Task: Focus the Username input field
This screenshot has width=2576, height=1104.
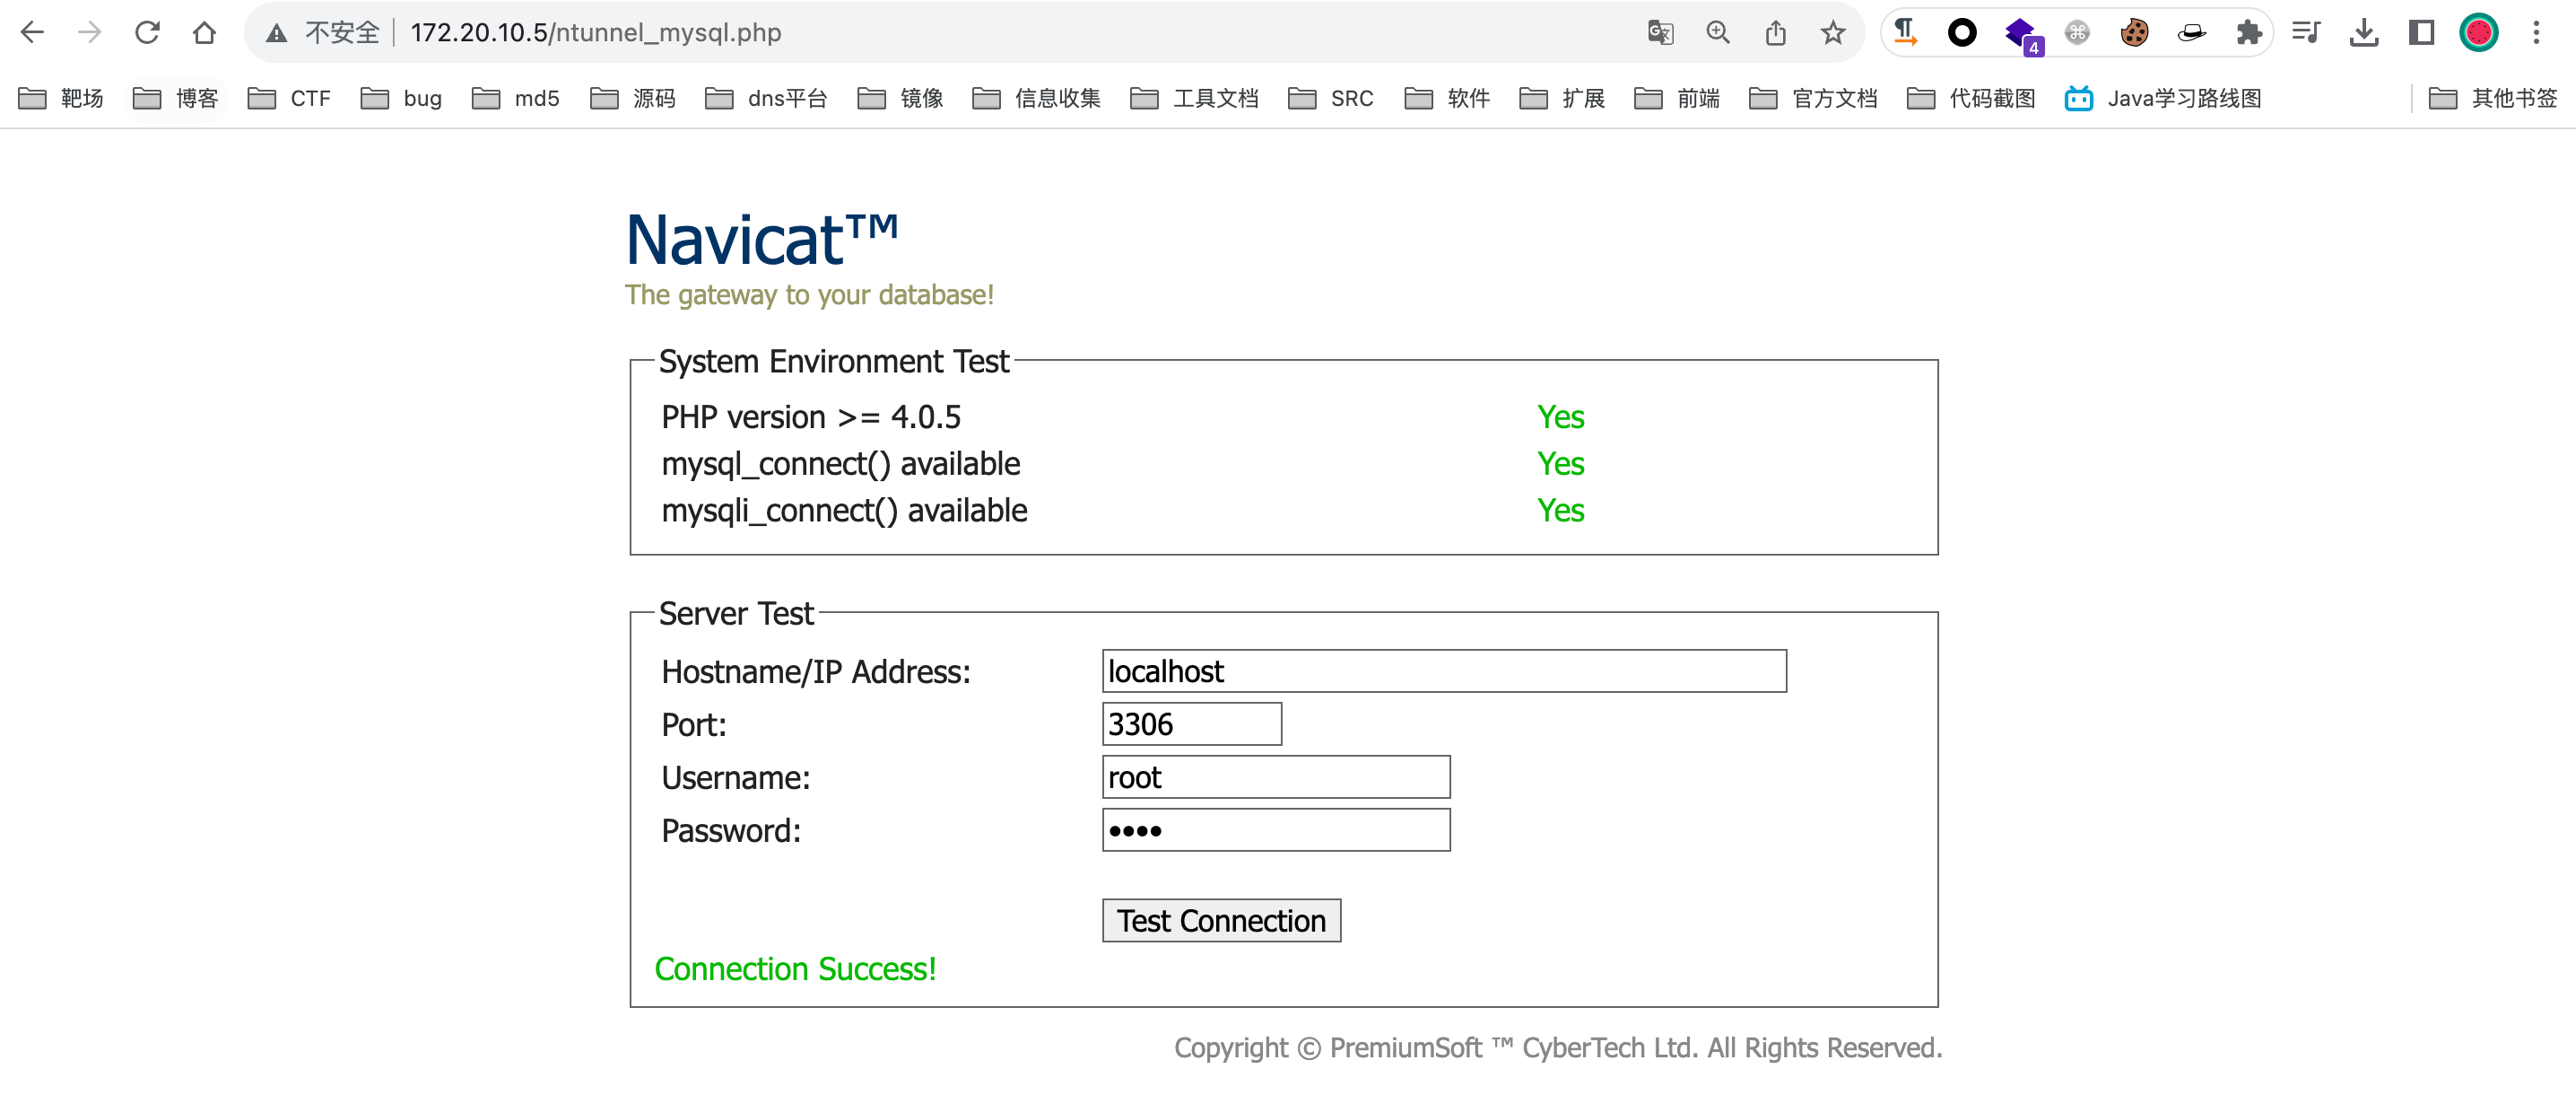Action: [x=1276, y=776]
